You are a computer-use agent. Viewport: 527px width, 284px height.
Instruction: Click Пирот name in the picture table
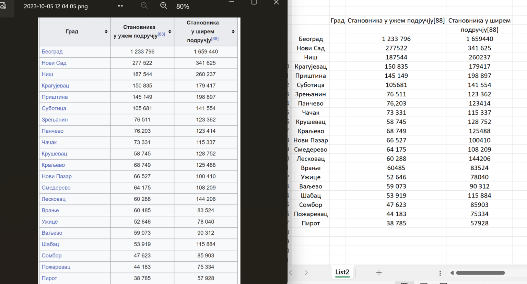[x=49, y=278]
